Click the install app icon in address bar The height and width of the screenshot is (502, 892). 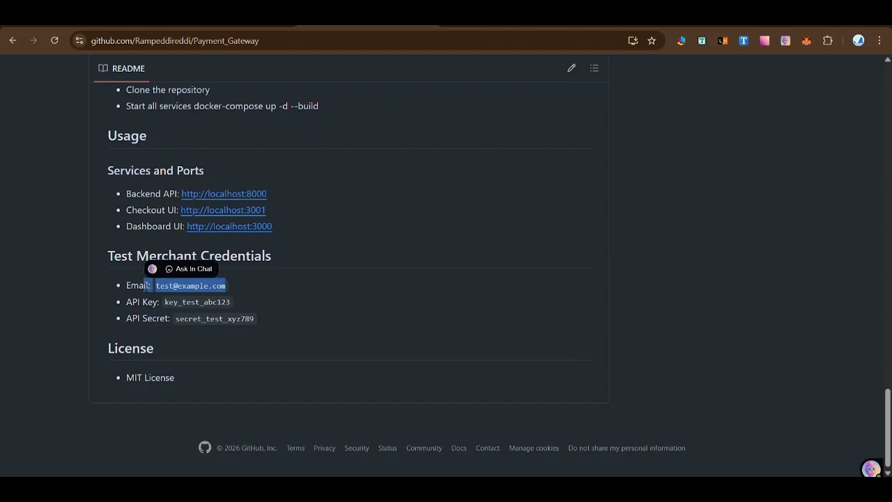pyautogui.click(x=633, y=41)
